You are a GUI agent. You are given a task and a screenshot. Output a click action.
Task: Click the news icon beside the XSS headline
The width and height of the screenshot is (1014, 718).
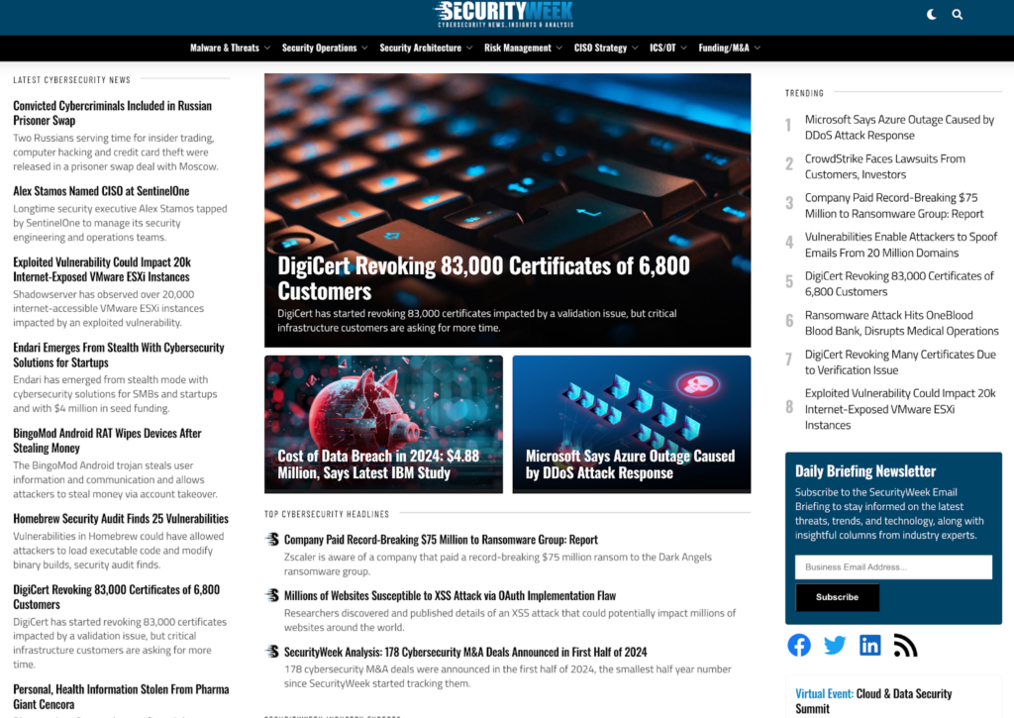pos(271,597)
